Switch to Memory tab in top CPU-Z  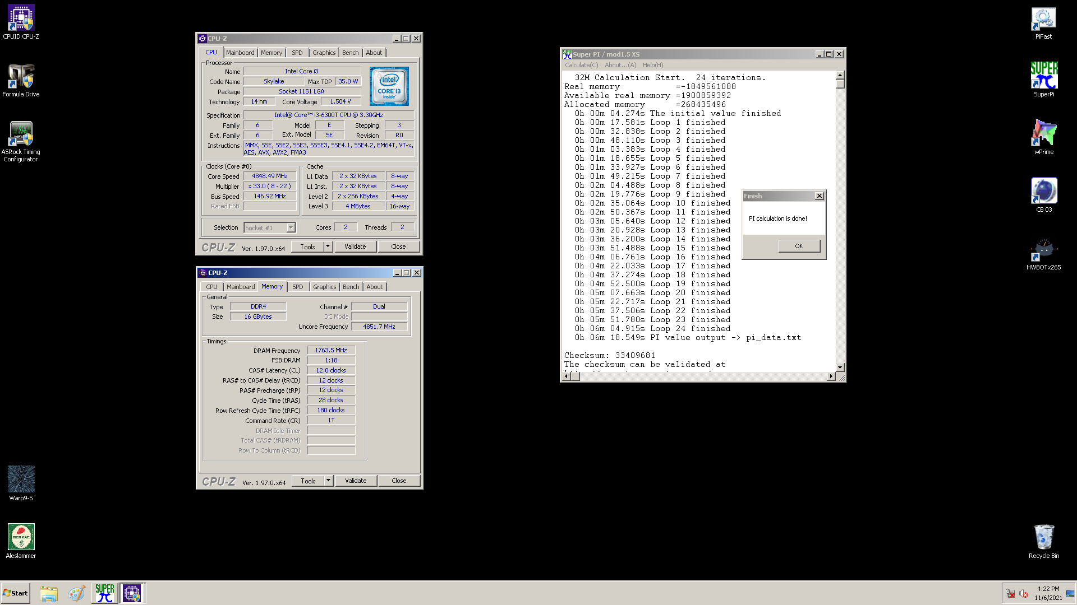coord(271,53)
